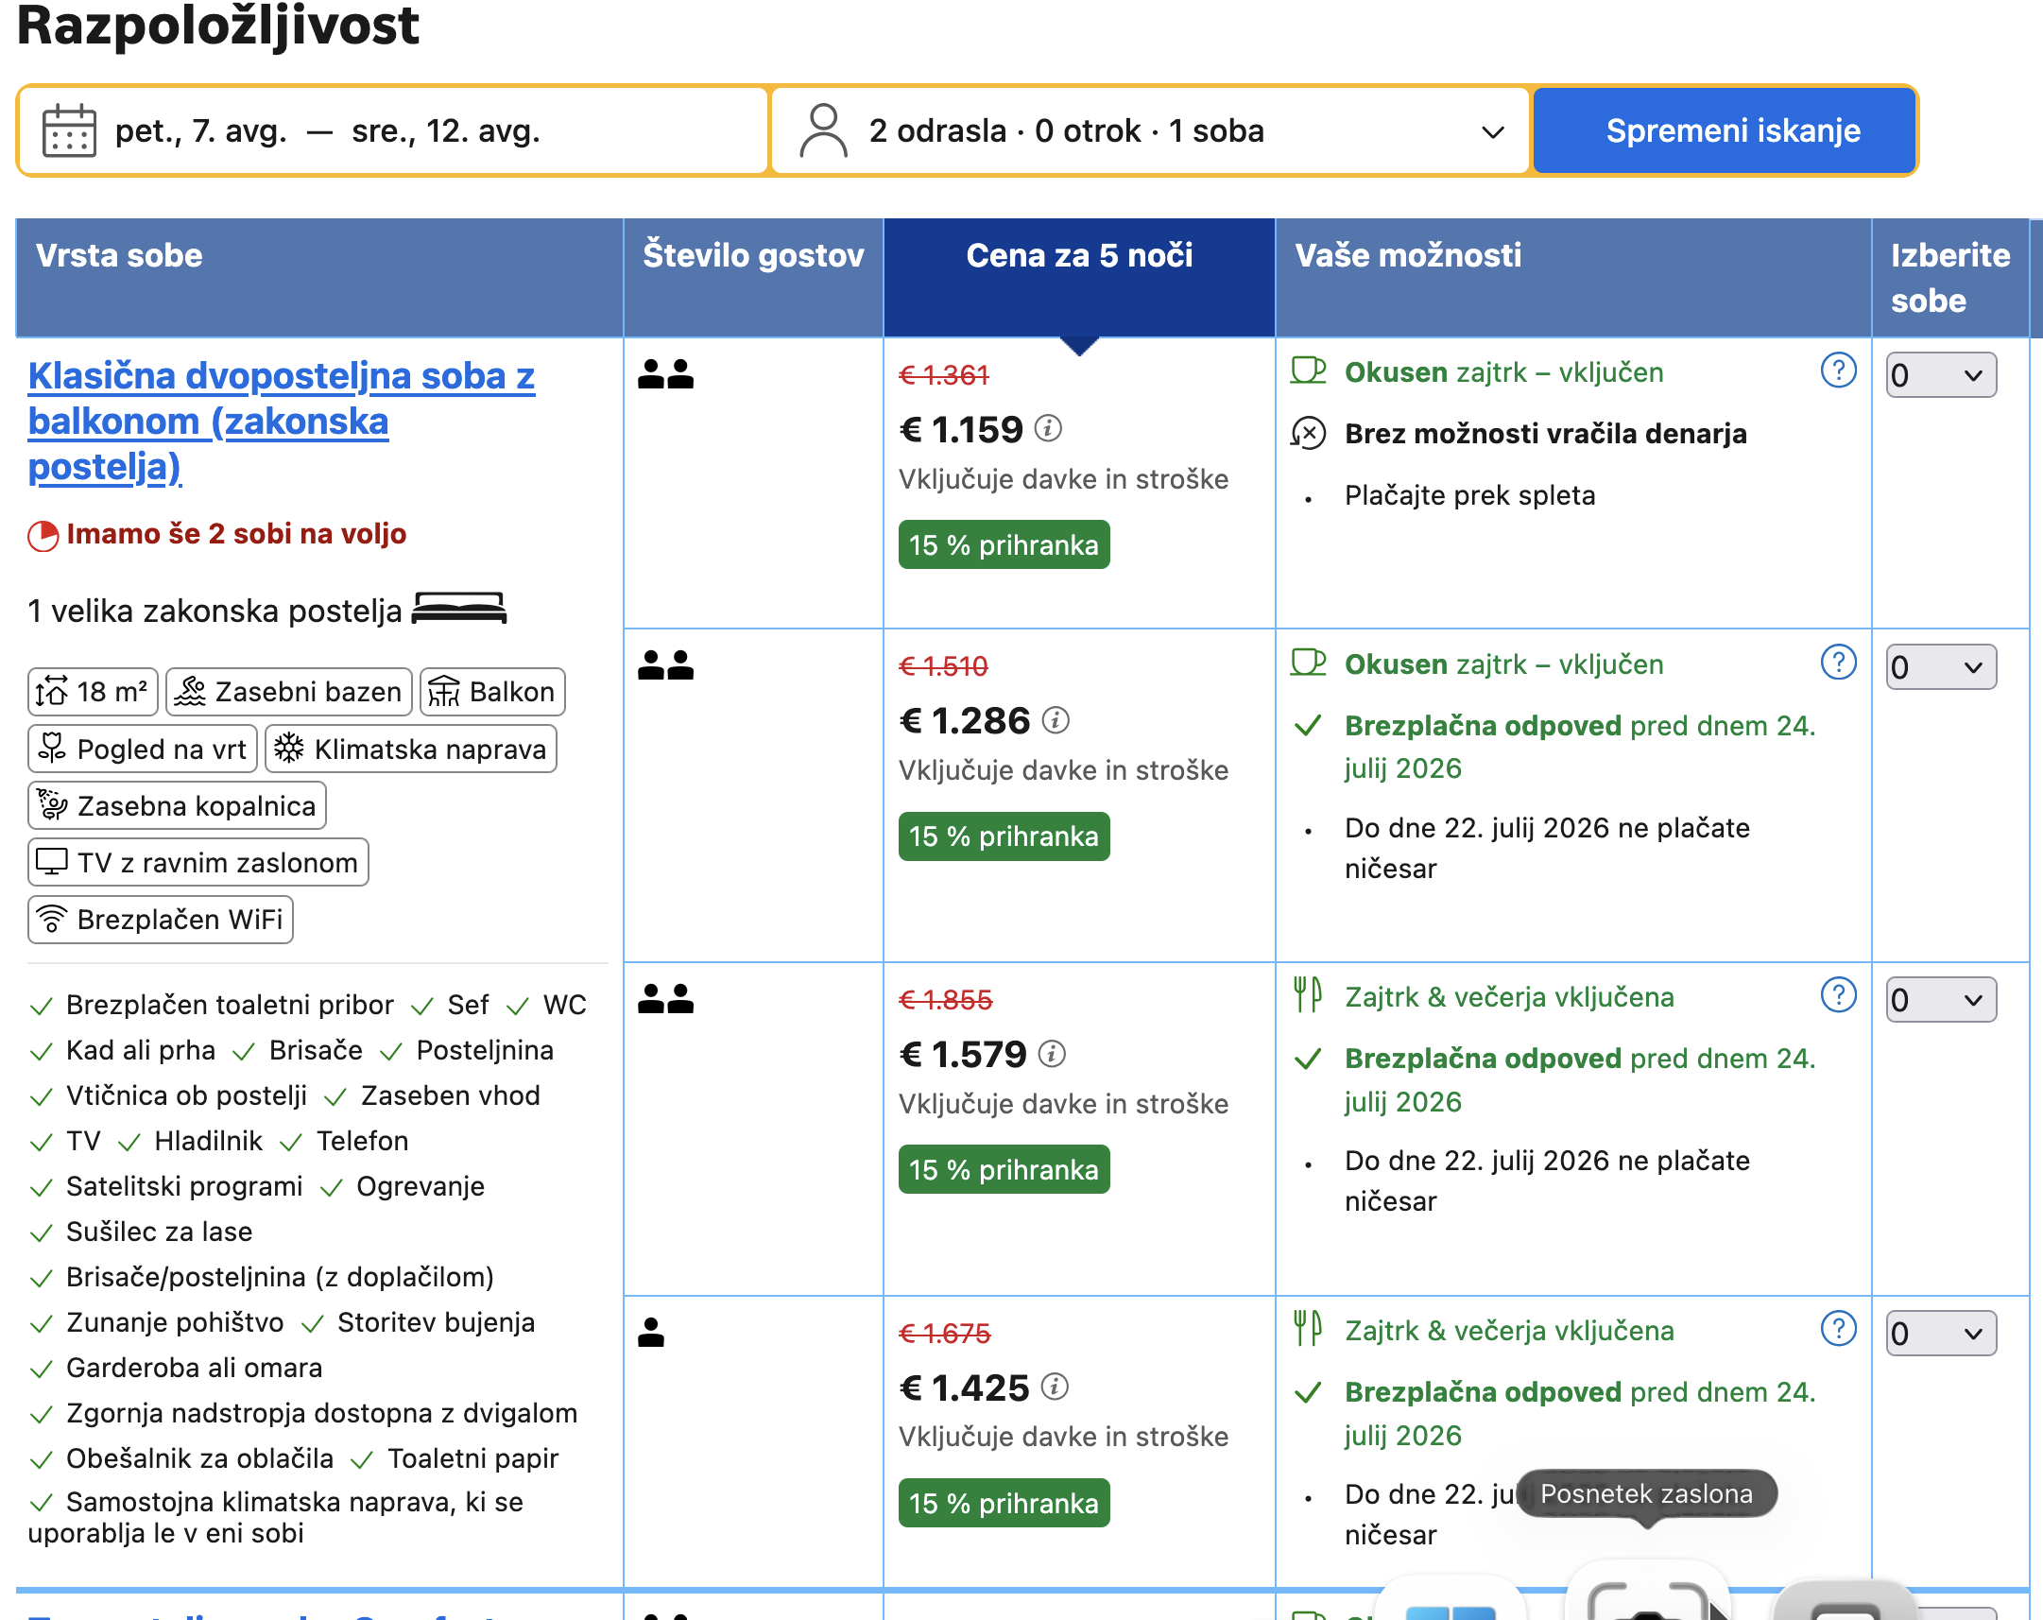This screenshot has height=1620, width=2043.
Task: Click the date range field pet., 7. avg.
Action: 392,130
